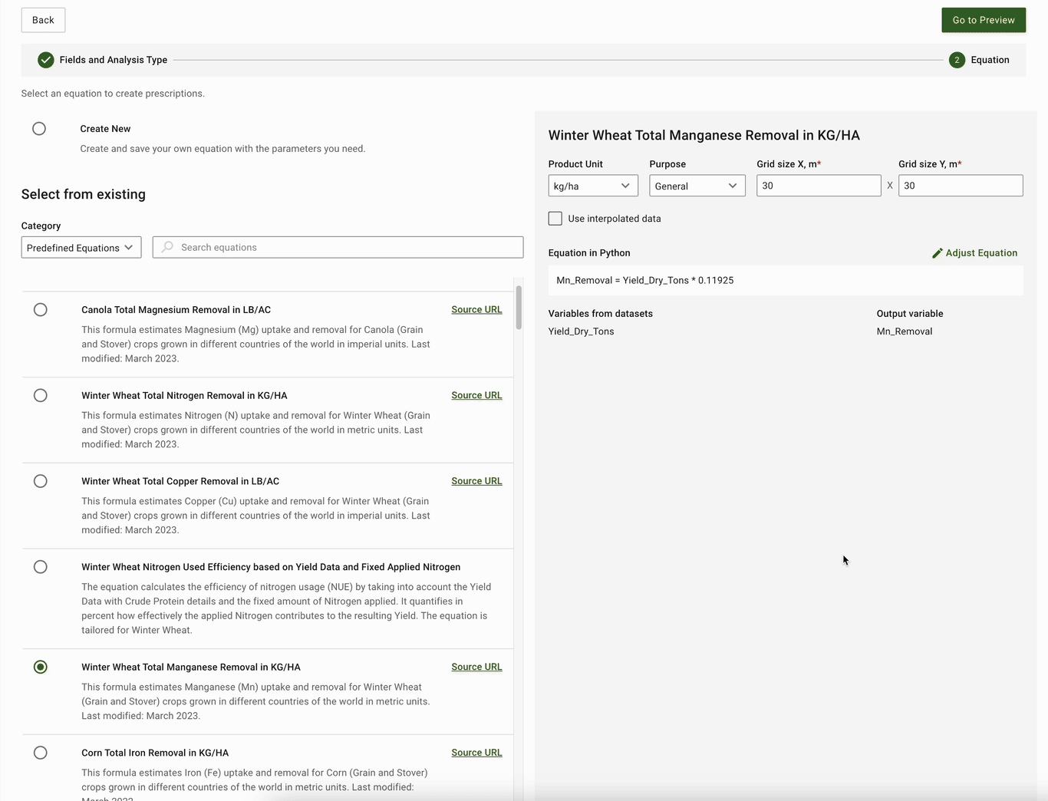Select the Create New radio option
1048x801 pixels.
click(39, 129)
